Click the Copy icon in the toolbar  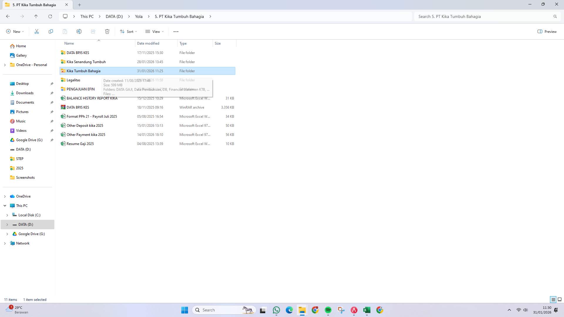[51, 31]
